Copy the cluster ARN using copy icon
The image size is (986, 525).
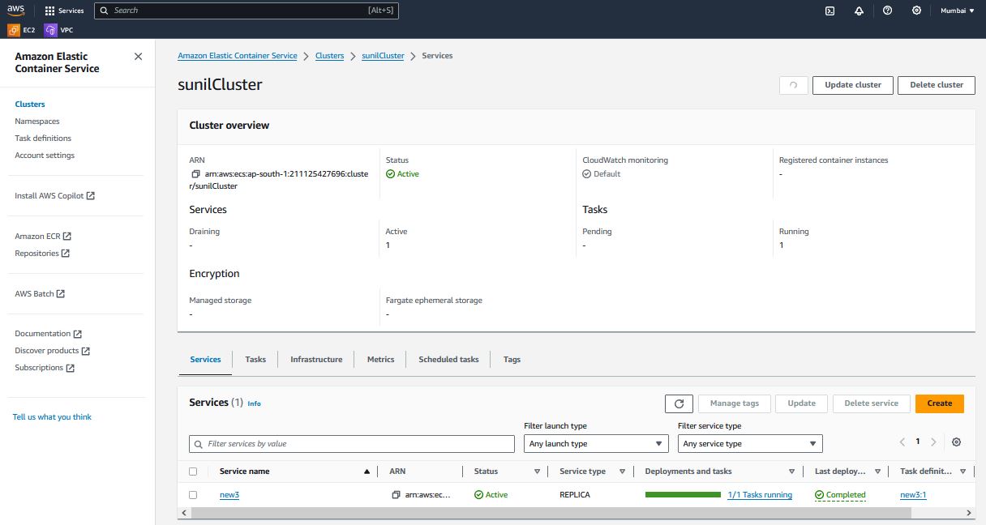tap(195, 174)
